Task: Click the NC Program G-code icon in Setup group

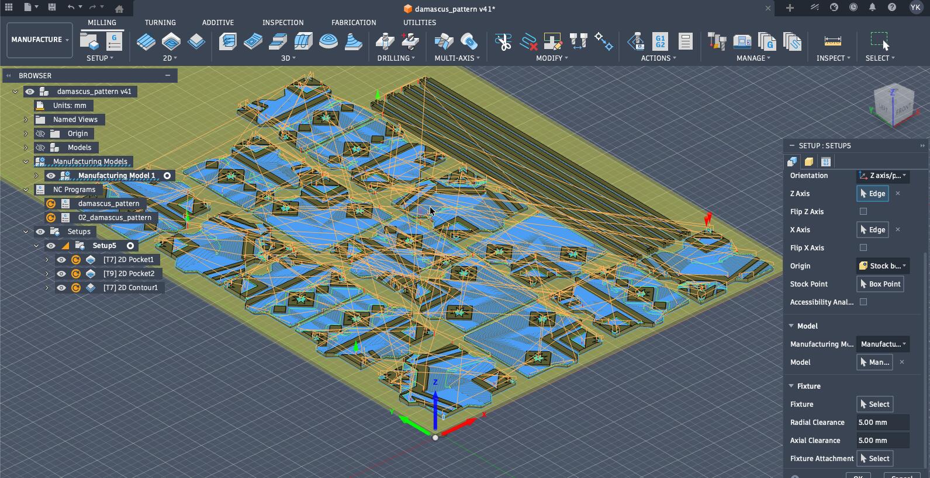Action: pos(114,41)
